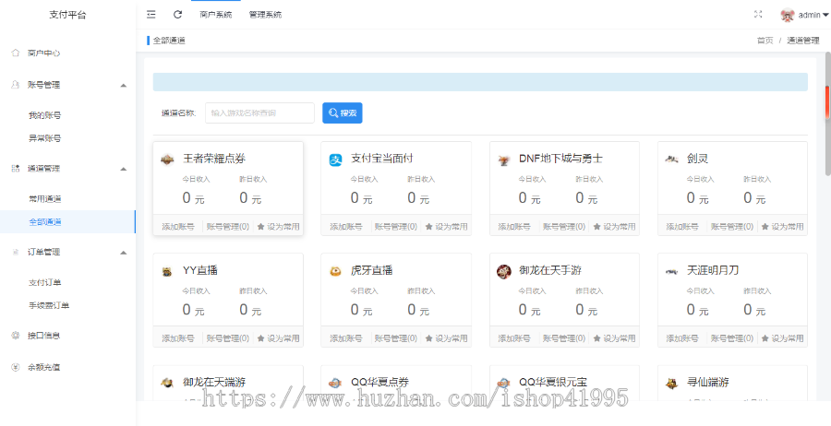Click 账号管理(0) on 支付宝当面付 card

coord(396,227)
